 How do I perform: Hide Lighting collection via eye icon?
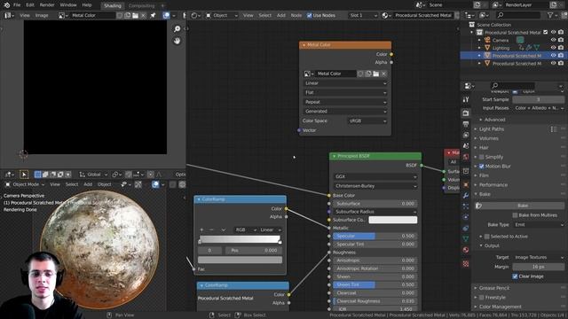(x=553, y=48)
